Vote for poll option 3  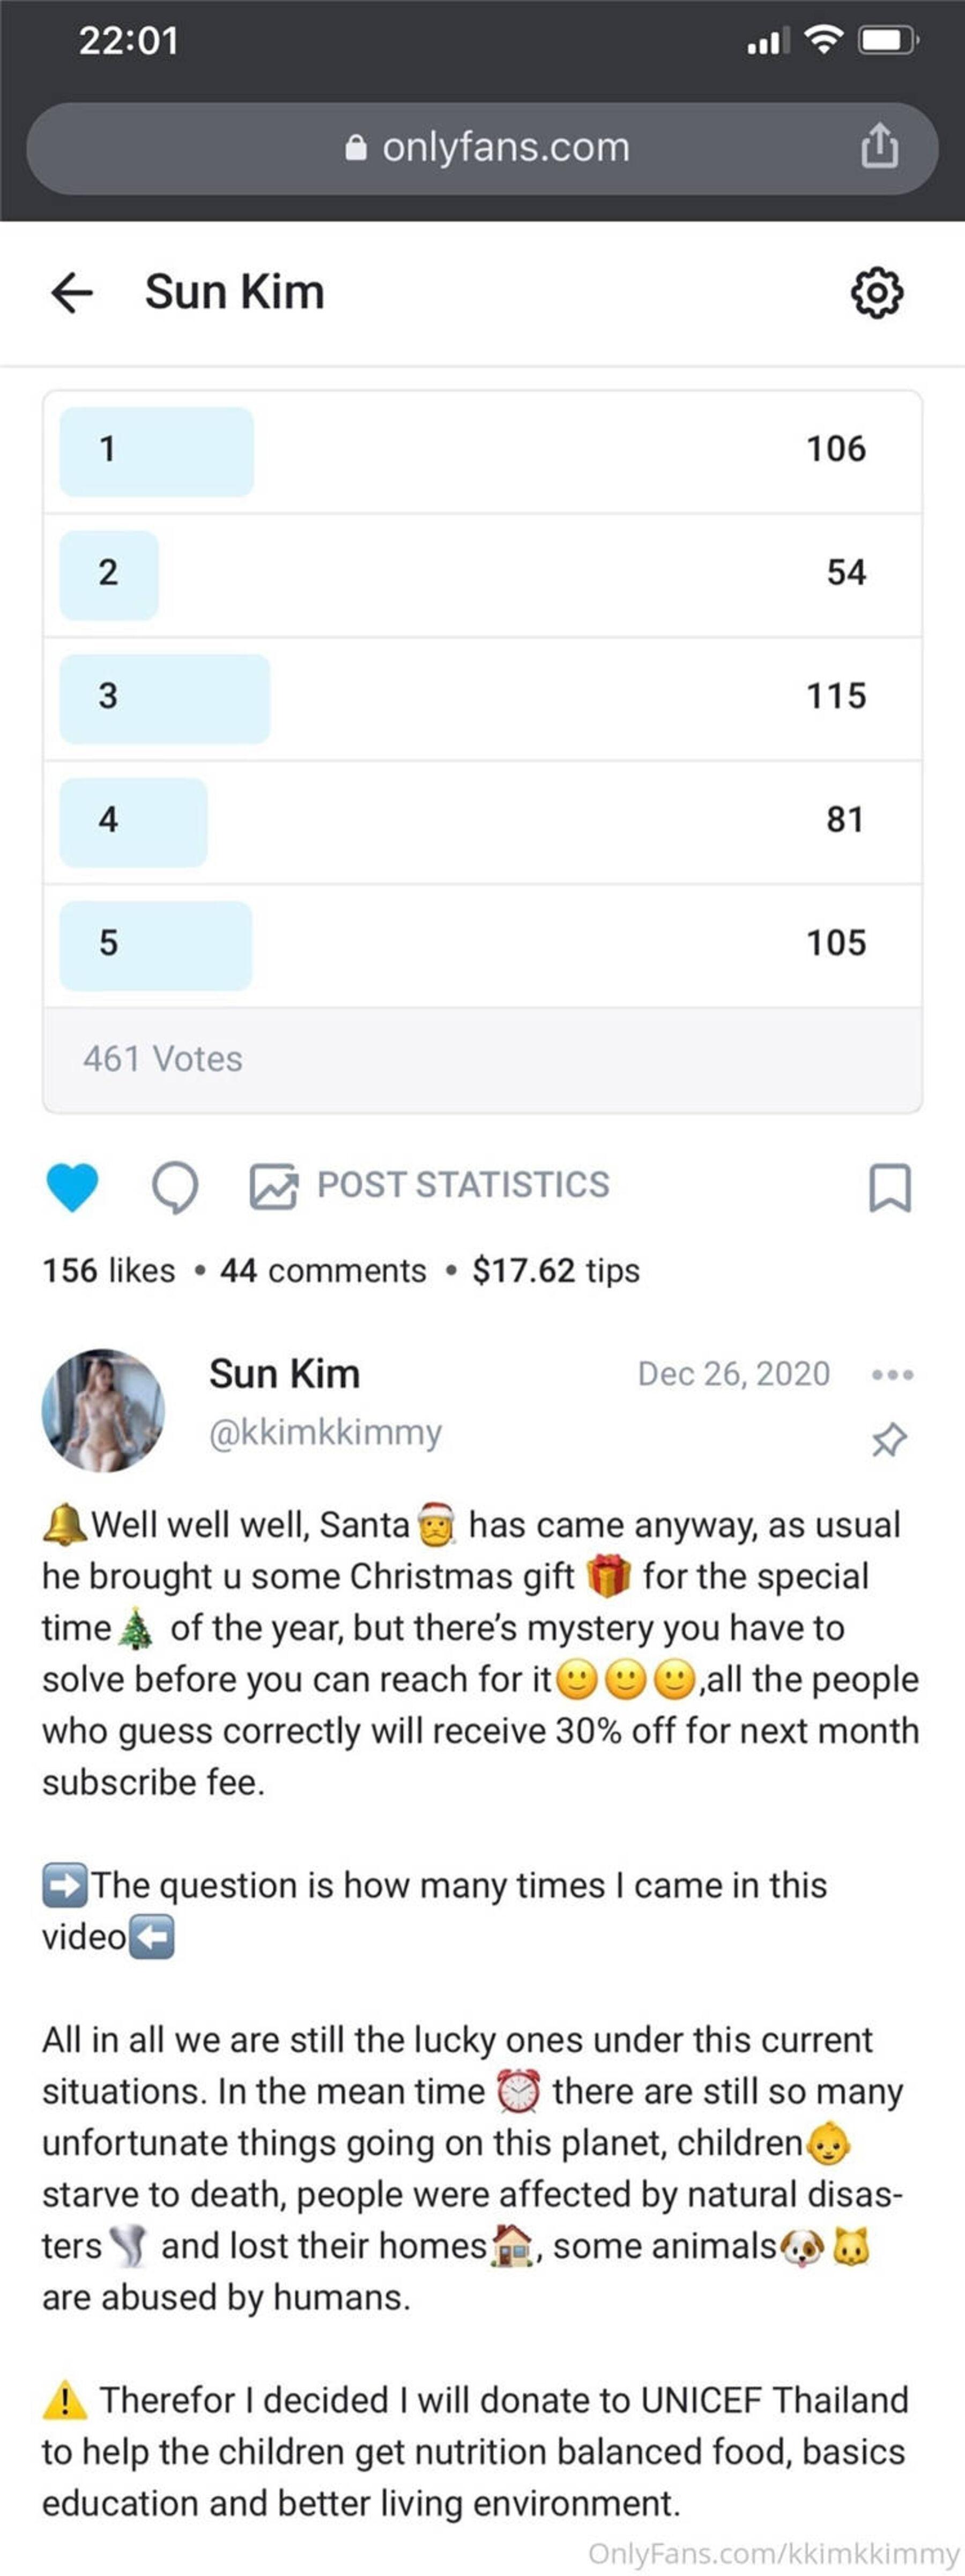tap(481, 698)
